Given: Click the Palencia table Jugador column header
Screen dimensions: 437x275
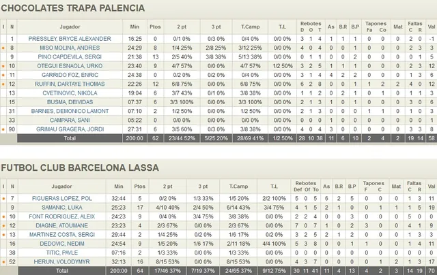Looking at the screenshot, I should [x=69, y=27].
